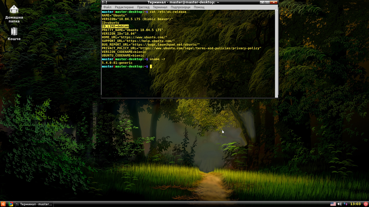Click the yellow cursor at the last prompt

pos(151,66)
